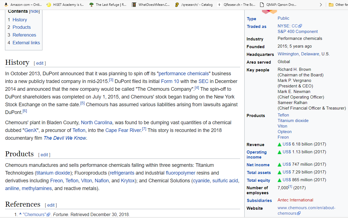
Task: Open the Wilmington link in Headquarters
Action: [x=288, y=54]
